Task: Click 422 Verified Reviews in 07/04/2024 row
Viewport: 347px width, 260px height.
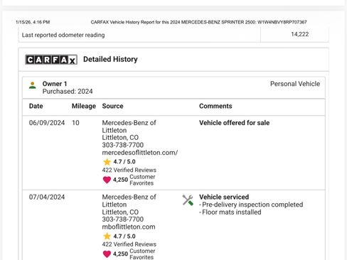Action: [129, 244]
